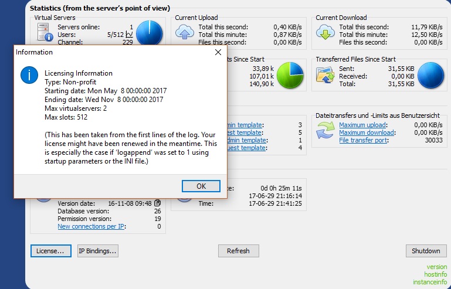Click the Transferred Files Since Start icon
Viewport: 451px width, 289px height.
(x=325, y=74)
